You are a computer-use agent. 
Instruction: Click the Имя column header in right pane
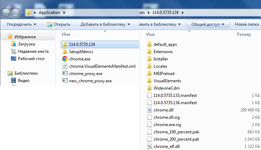tap(150, 34)
